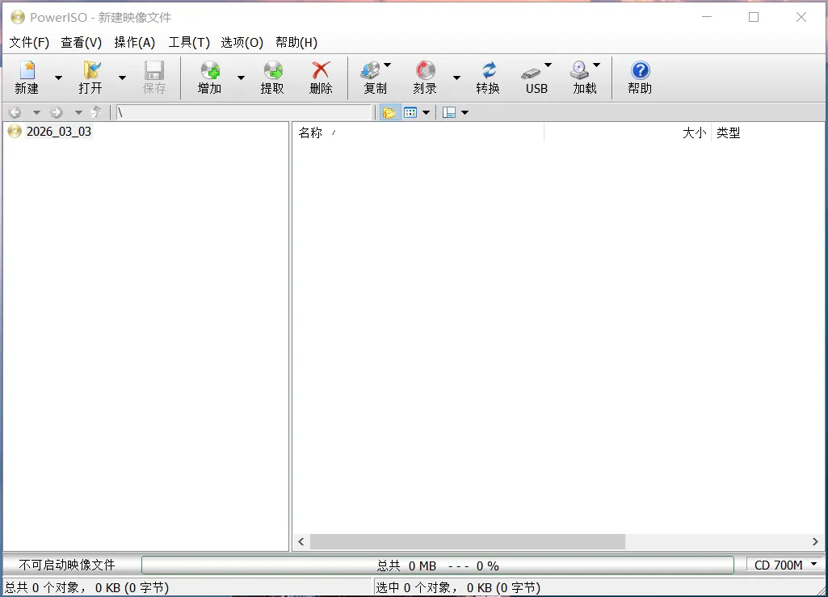Sort by the 名称 column header
This screenshot has height=597, width=828.
418,132
